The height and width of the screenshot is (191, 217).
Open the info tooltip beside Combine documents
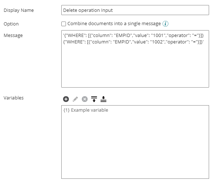[165, 24]
